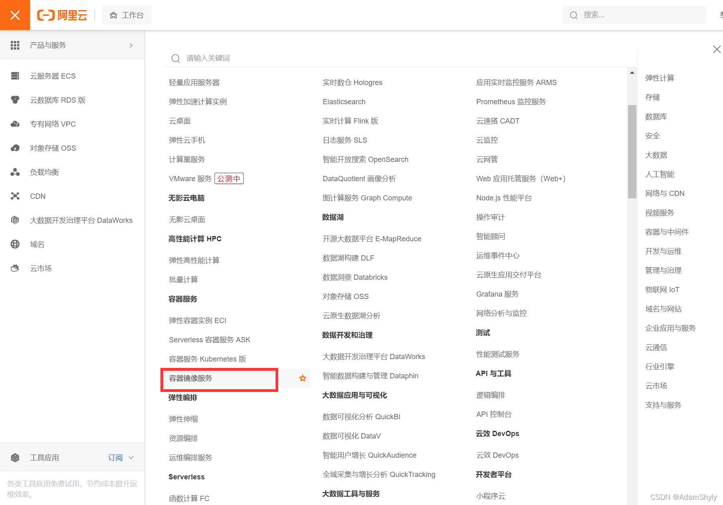Open the 工作台 home button

pyautogui.click(x=127, y=15)
